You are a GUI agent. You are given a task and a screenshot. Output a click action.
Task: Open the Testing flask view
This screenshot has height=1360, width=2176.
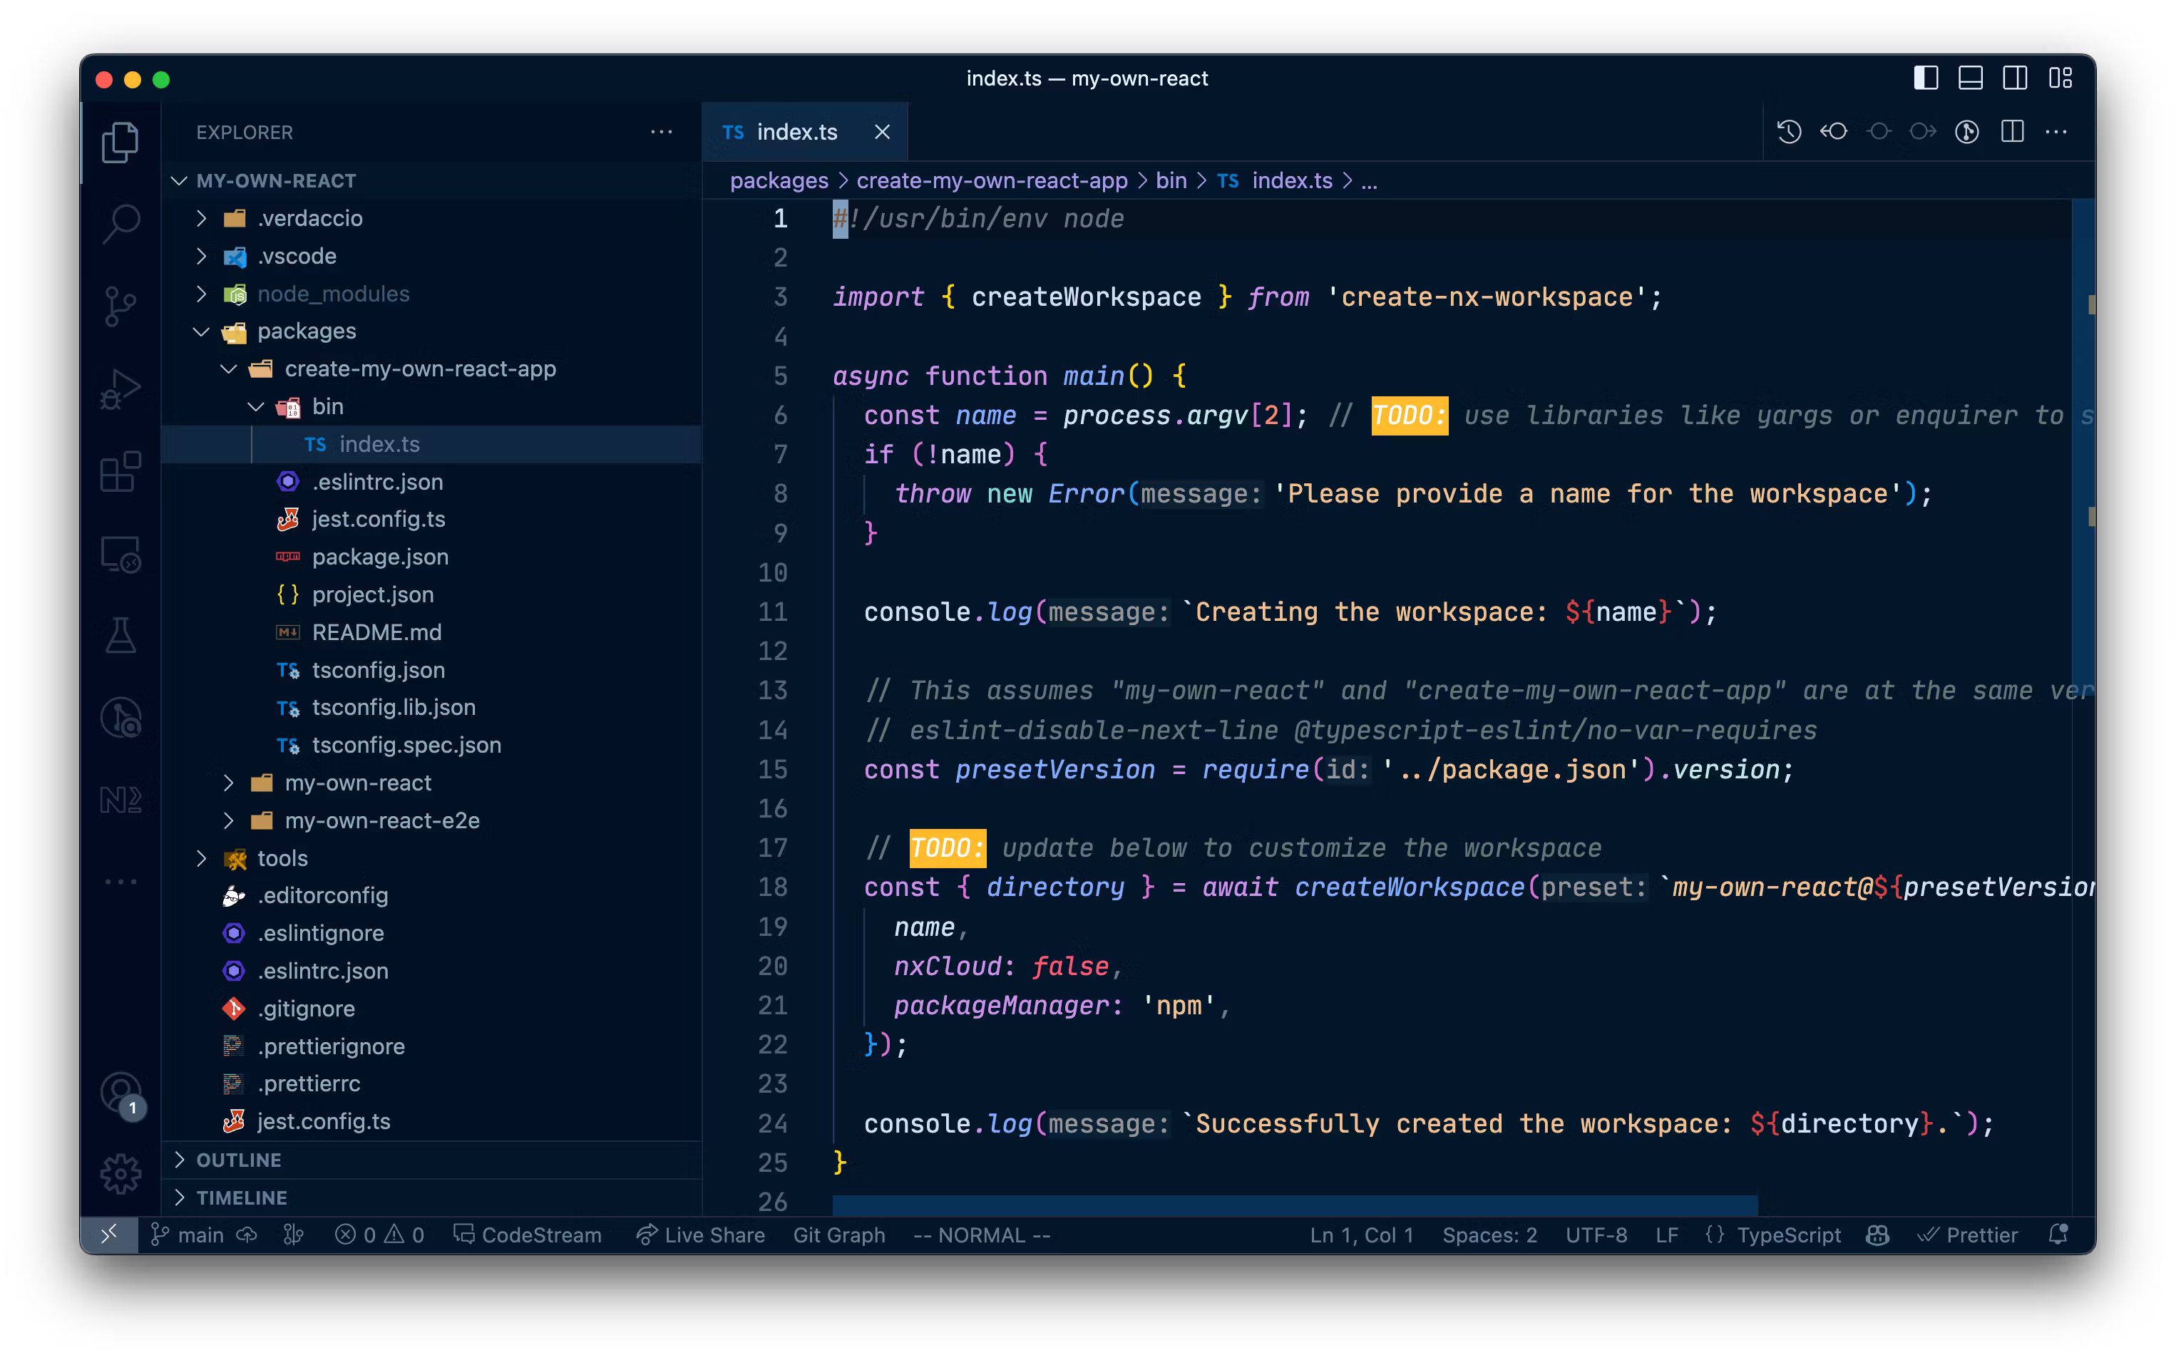click(120, 636)
